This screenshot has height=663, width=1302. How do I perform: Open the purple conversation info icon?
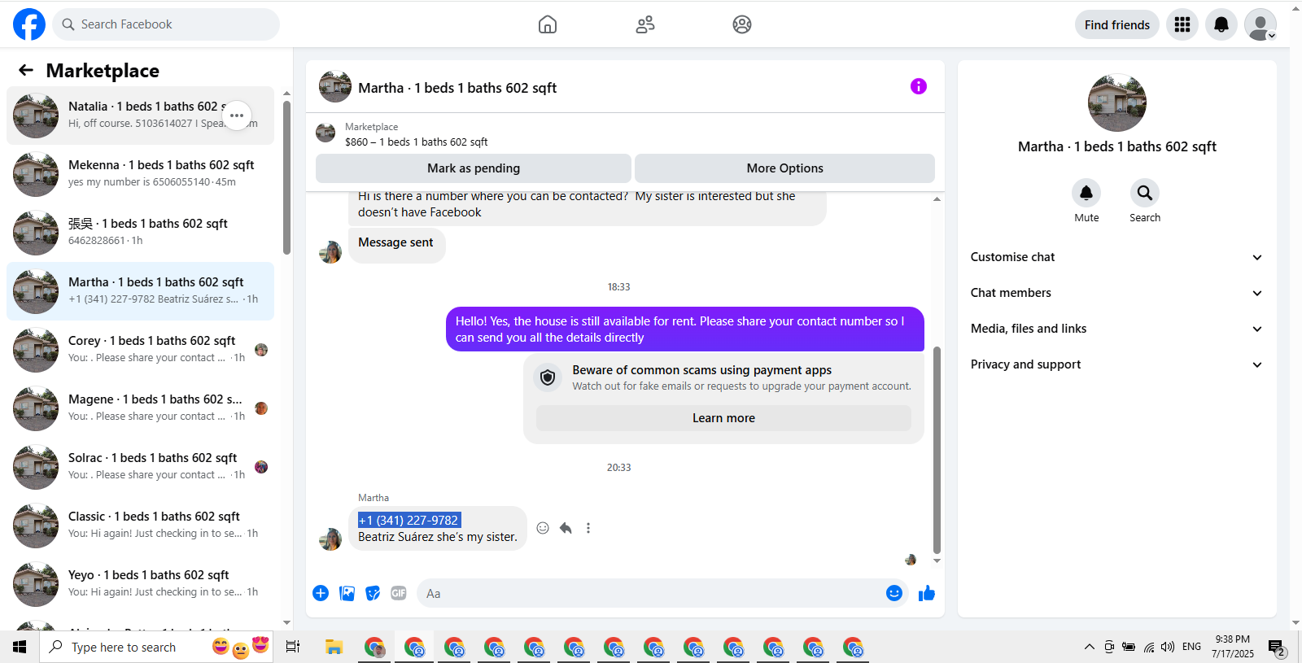[x=919, y=86]
